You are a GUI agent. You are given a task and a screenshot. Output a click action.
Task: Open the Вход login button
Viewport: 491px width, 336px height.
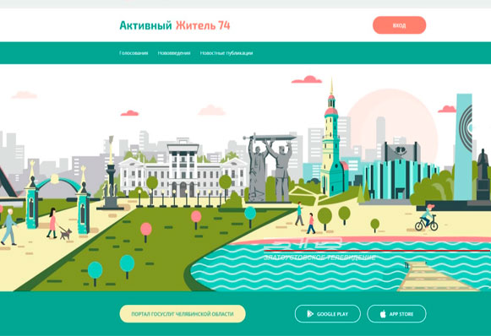click(399, 25)
